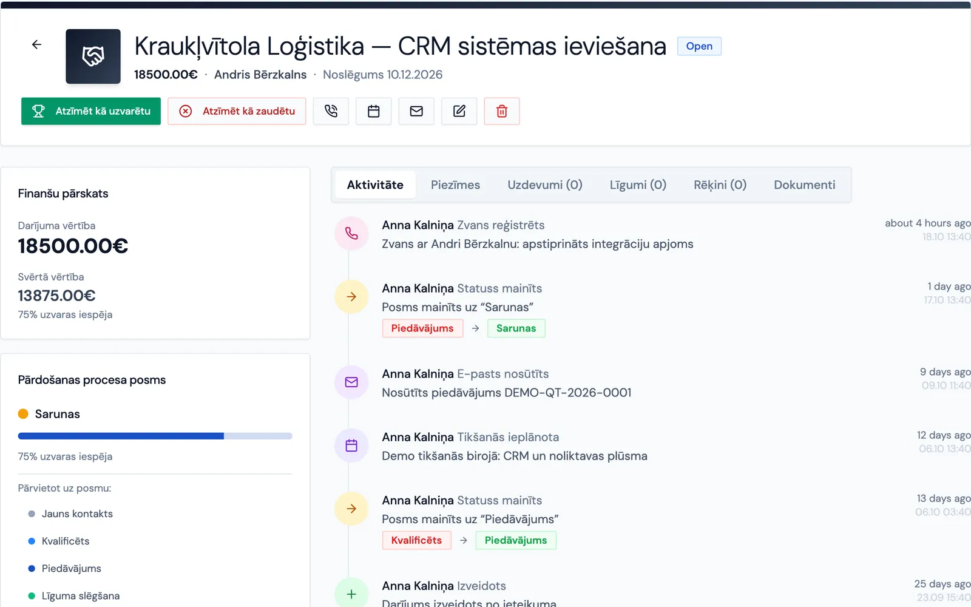This screenshot has height=607, width=971.
Task: Go back using the arrow icon
Action: point(36,44)
